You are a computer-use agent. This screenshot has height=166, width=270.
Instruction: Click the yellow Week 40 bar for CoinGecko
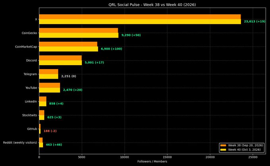(79, 35)
